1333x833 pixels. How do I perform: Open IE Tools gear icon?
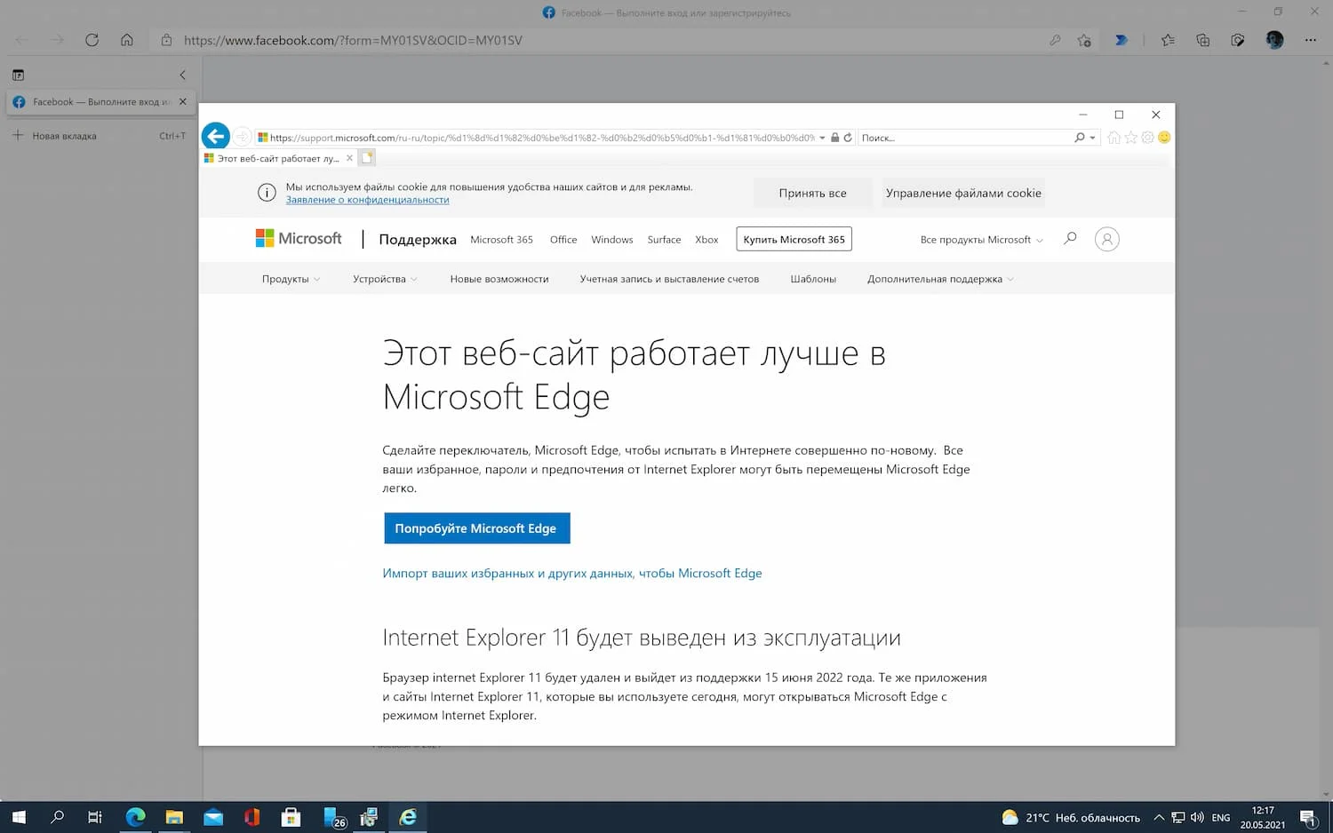1147,138
